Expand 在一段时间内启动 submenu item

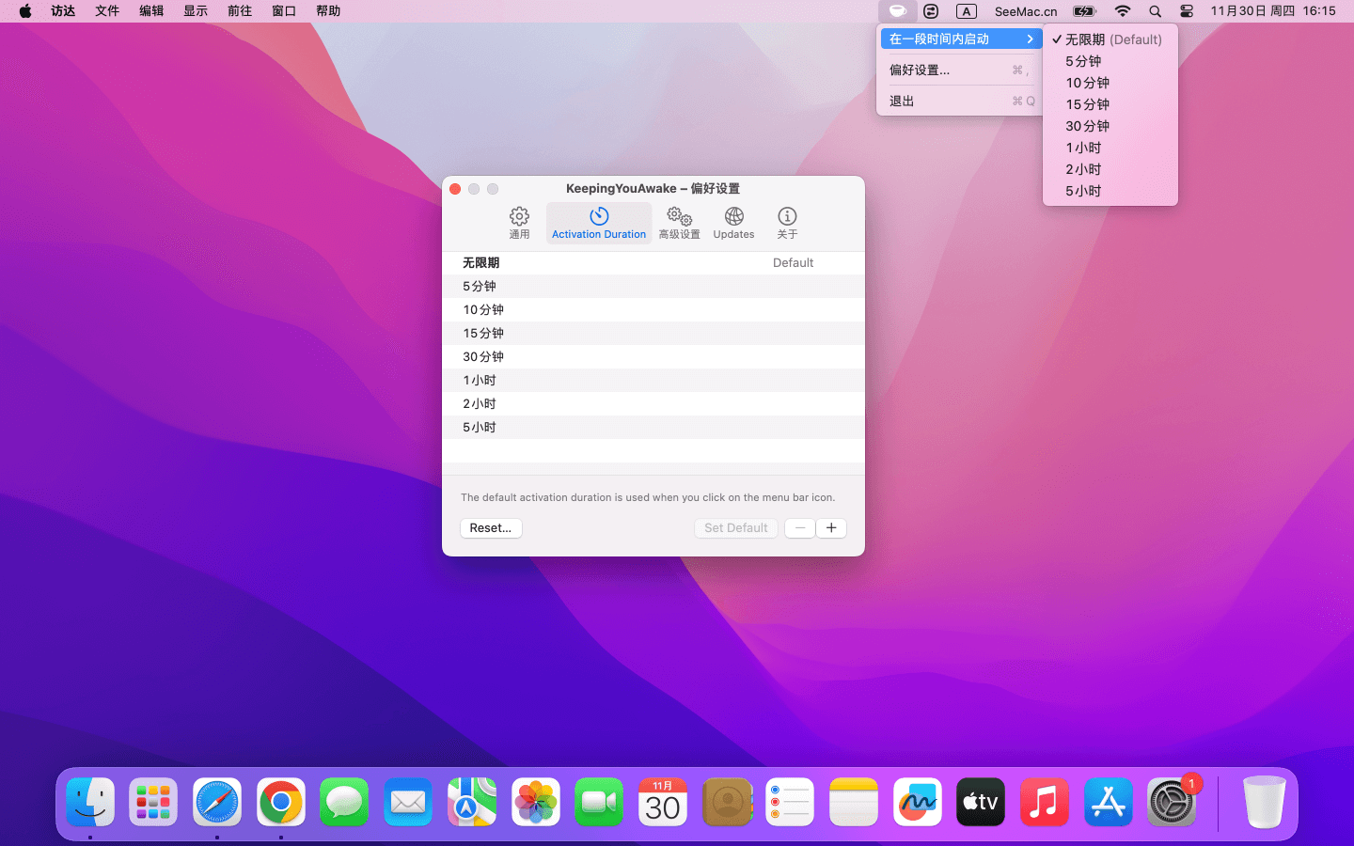click(x=960, y=39)
